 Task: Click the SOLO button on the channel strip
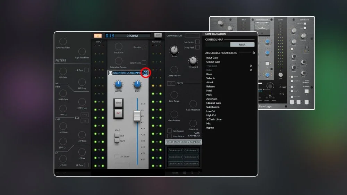(118, 103)
